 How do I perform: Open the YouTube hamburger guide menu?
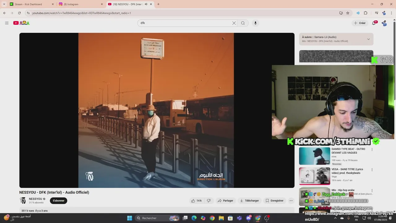(x=7, y=23)
